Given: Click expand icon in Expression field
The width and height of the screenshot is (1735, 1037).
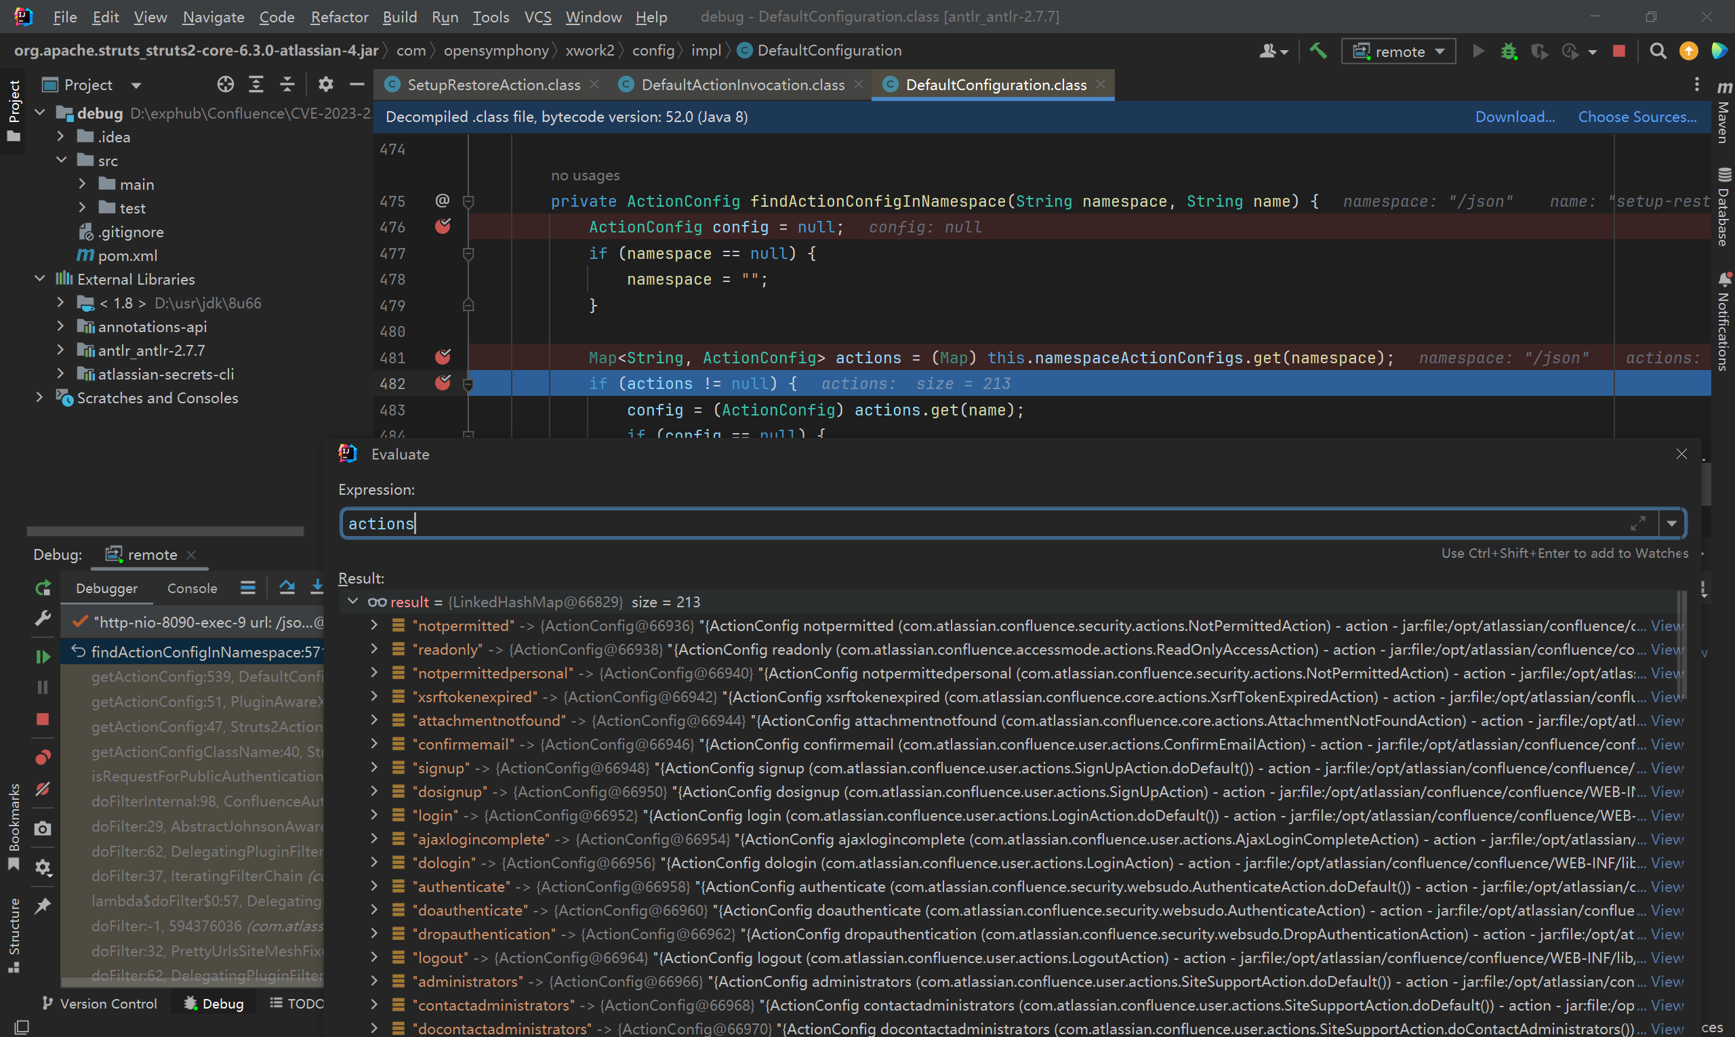Looking at the screenshot, I should coord(1637,523).
